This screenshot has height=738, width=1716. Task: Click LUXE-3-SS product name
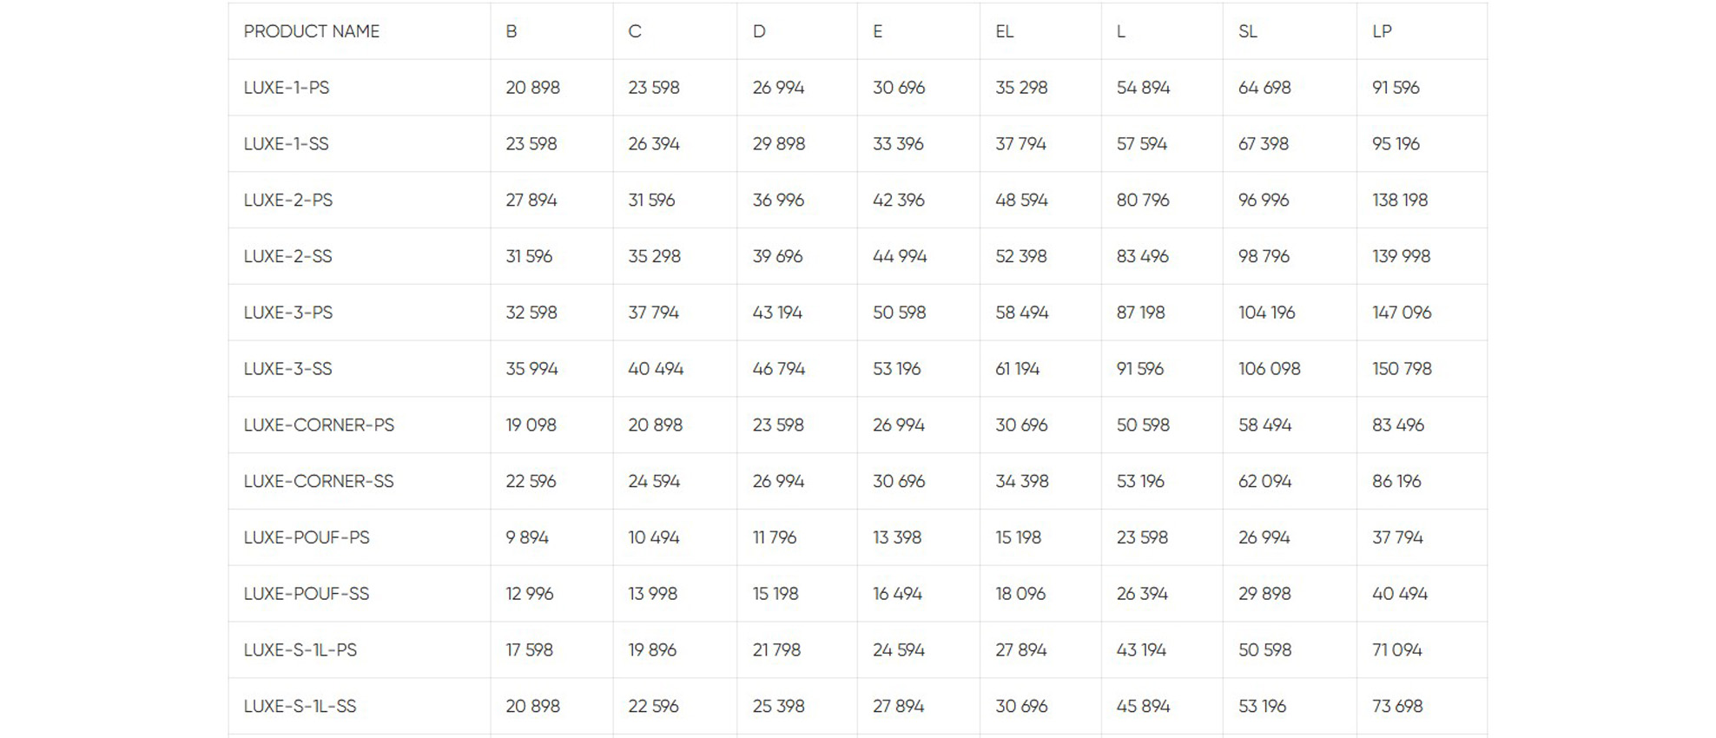[x=287, y=369]
